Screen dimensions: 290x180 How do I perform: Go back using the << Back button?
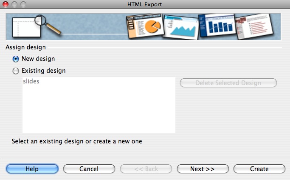pyautogui.click(x=146, y=169)
